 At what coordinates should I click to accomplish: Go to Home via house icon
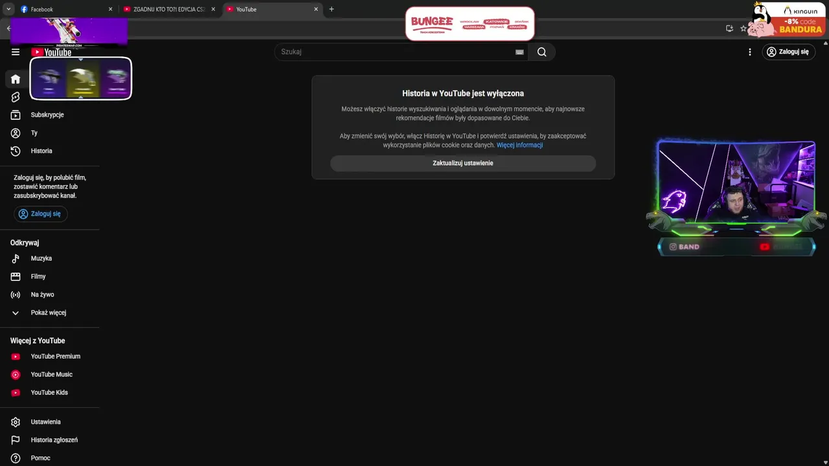coord(16,79)
